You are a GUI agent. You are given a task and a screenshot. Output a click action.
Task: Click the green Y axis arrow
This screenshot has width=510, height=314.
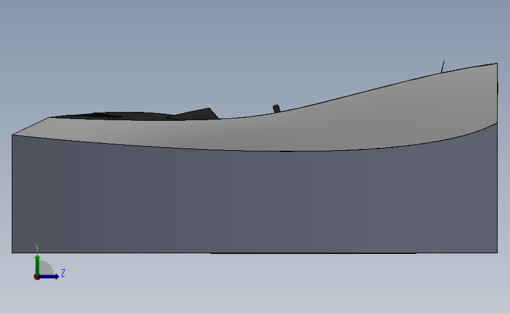(x=38, y=265)
